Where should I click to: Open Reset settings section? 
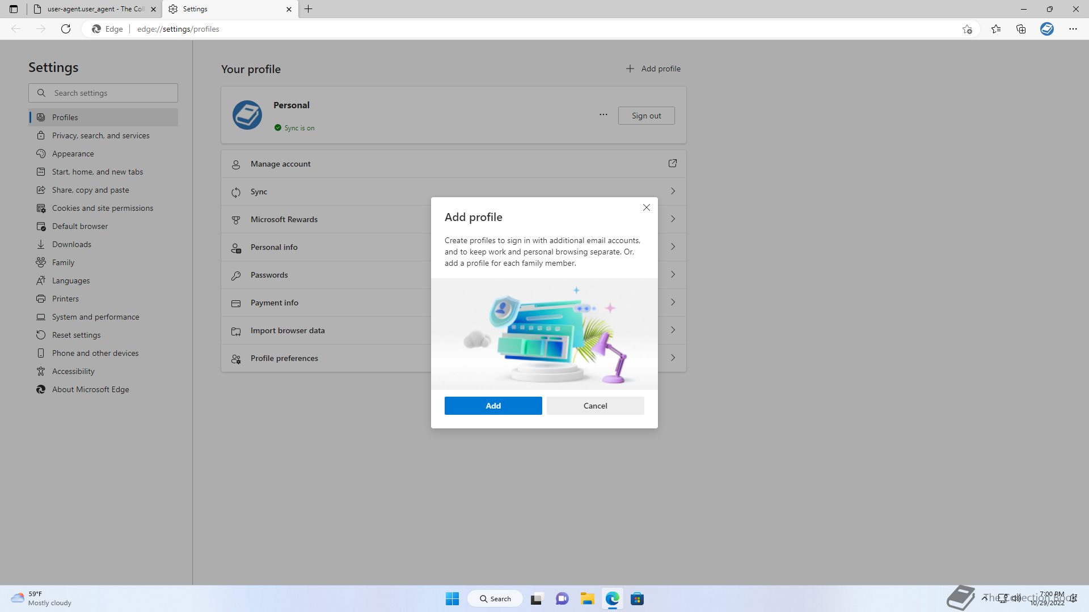click(103, 335)
